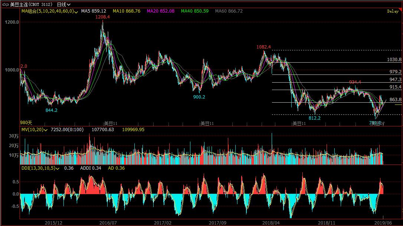403x226 pixels.
Task: Click the gray MA60 866.72 legend
Action: click(229, 11)
